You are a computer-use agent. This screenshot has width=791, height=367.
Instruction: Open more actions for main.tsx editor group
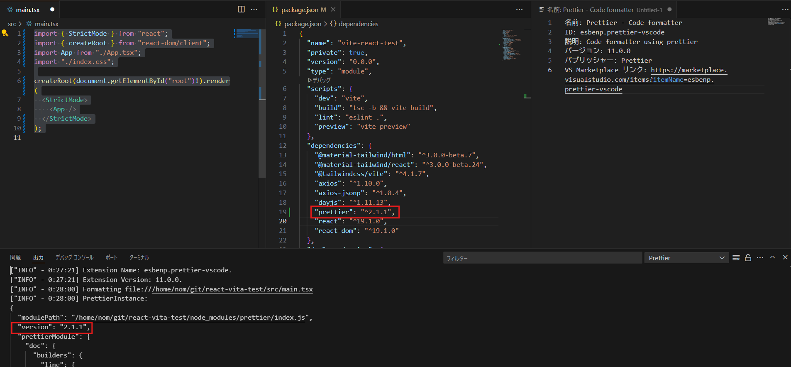click(x=254, y=9)
